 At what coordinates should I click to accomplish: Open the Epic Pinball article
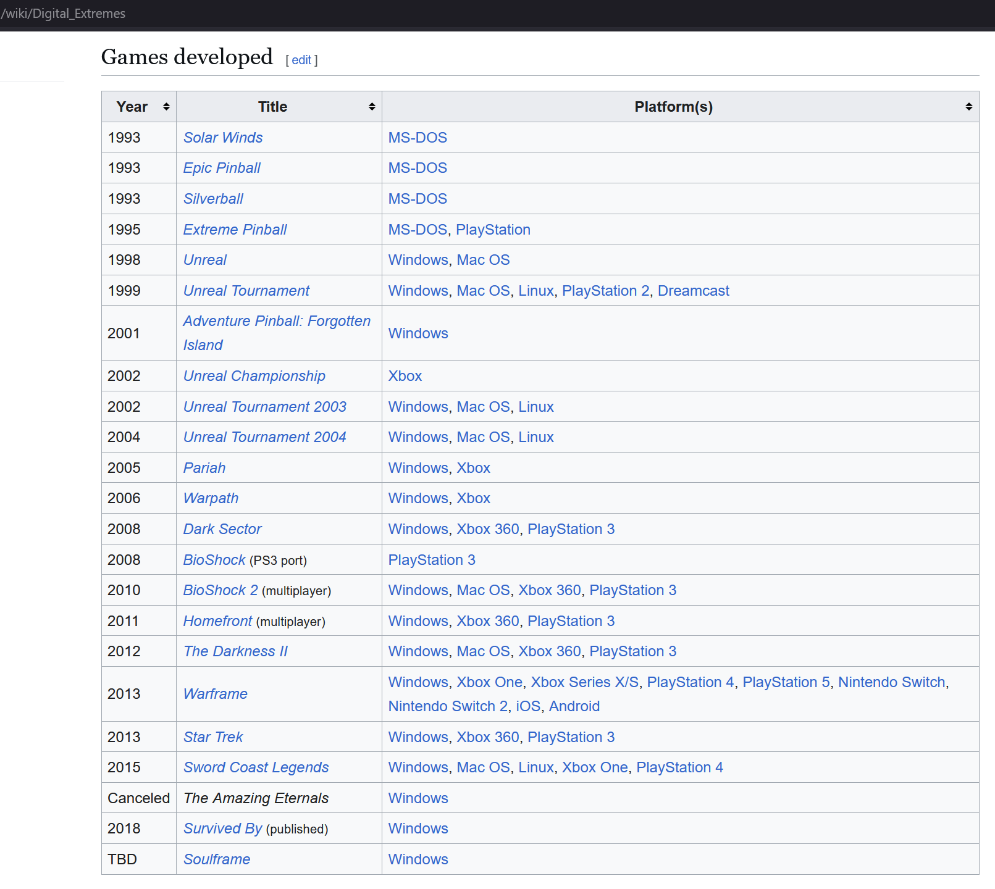222,168
